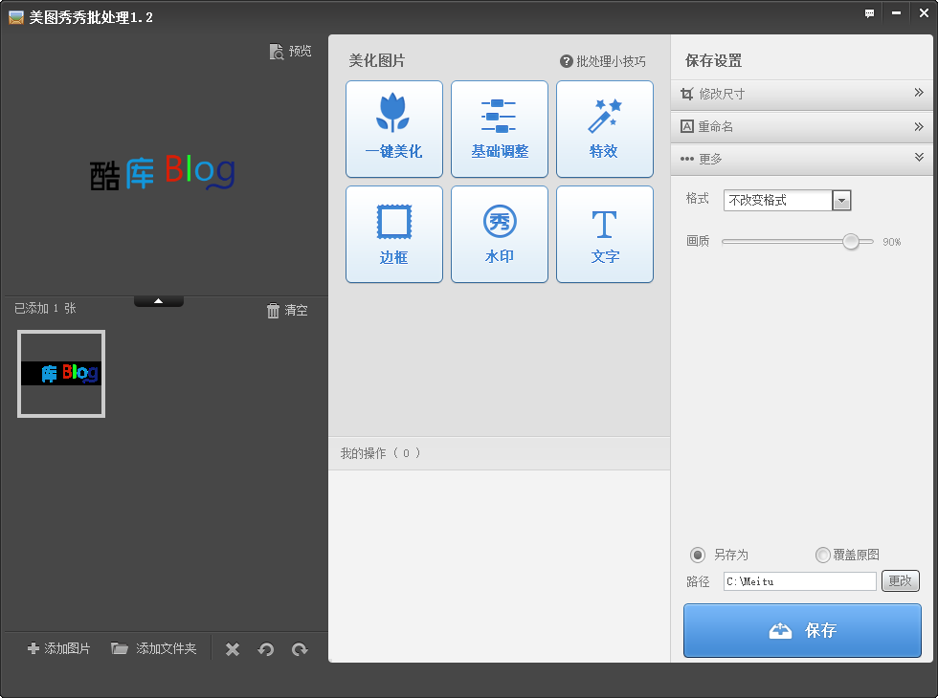Click the 更改 change path button
The width and height of the screenshot is (938, 698).
click(901, 581)
